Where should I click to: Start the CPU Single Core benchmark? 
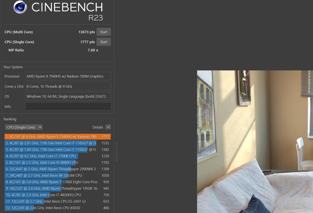coord(104,42)
